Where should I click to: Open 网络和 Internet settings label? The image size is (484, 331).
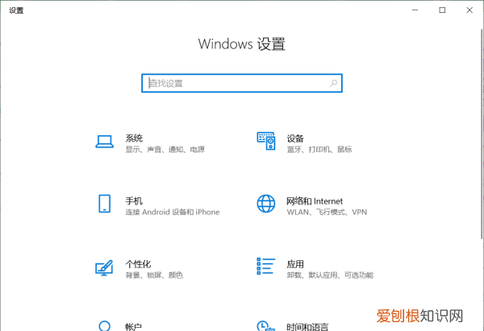coord(315,201)
